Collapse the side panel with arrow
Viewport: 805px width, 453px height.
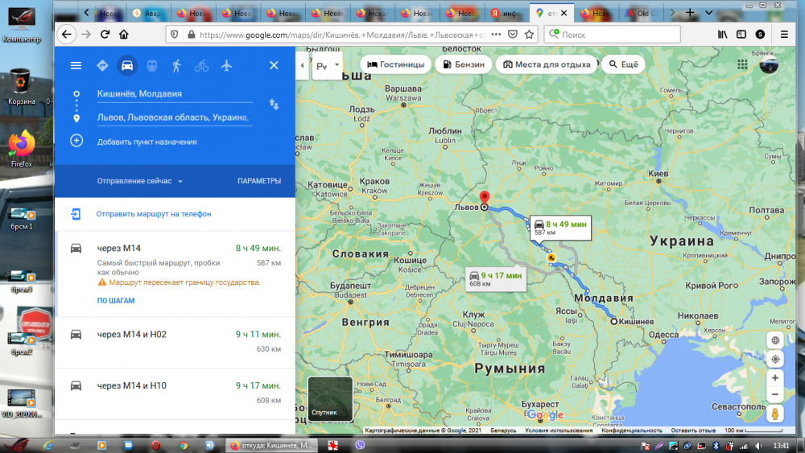(302, 65)
